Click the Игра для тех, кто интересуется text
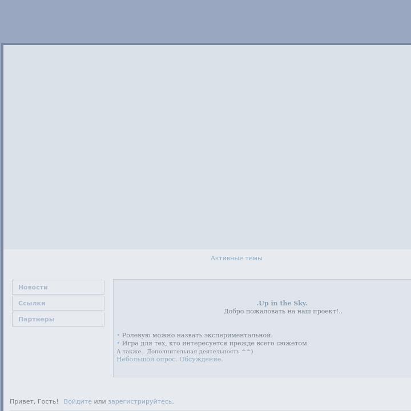Image resolution: width=411 pixels, height=411 pixels. pyautogui.click(x=215, y=344)
